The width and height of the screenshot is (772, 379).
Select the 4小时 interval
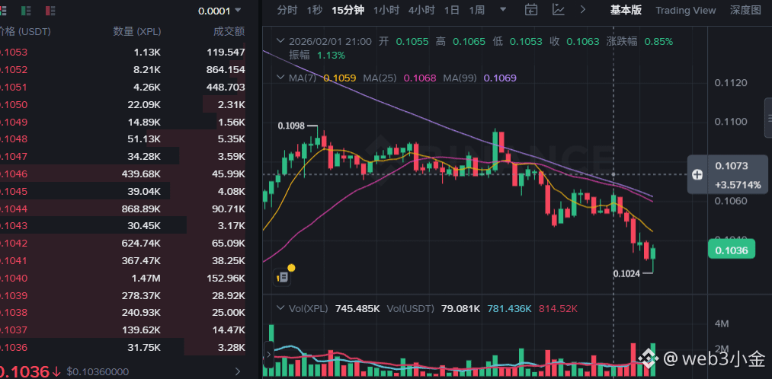pos(421,10)
